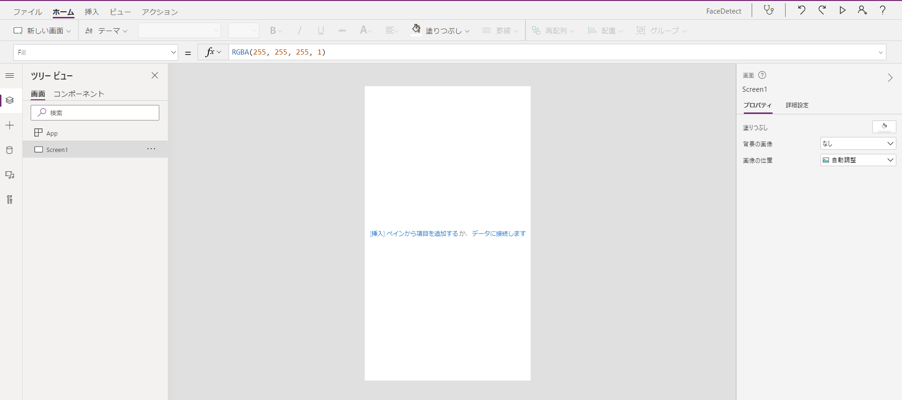Open the Share user icon
The image size is (902, 400).
pos(862,10)
